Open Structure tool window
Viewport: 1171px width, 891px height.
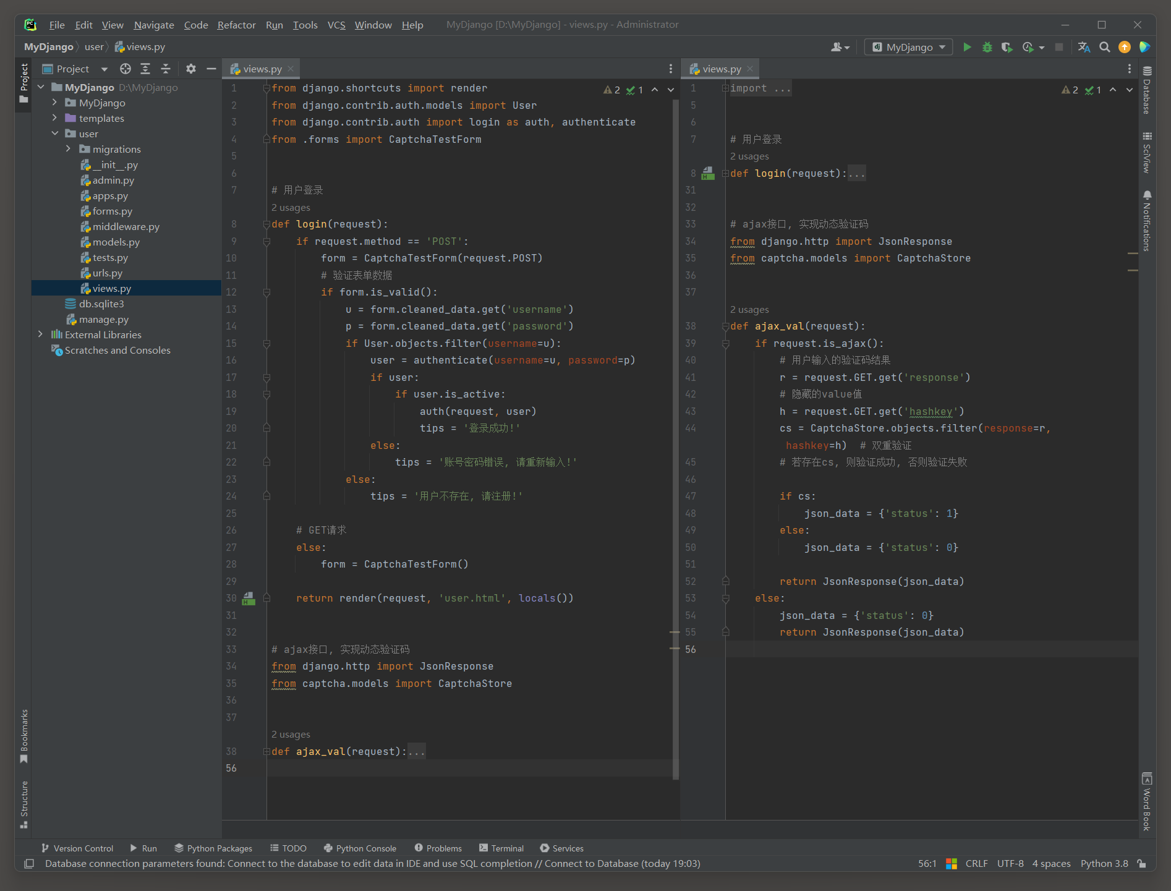(x=24, y=804)
